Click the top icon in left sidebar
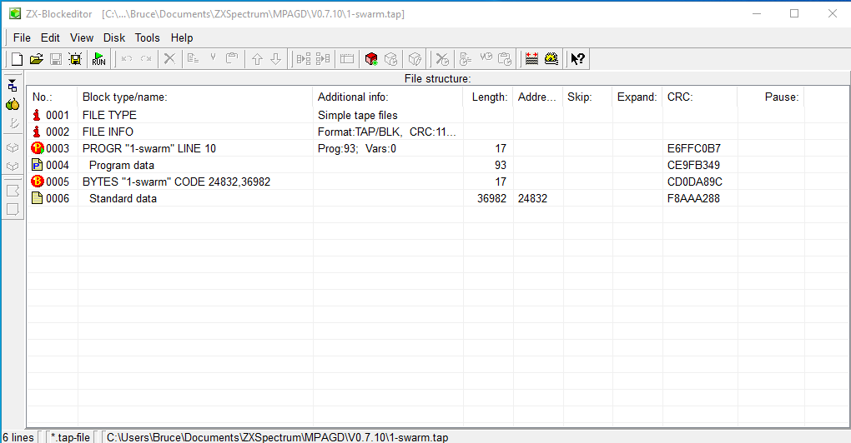The width and height of the screenshot is (851, 443). coord(13,85)
